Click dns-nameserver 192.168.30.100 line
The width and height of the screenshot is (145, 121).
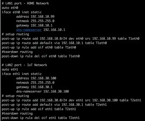point(42,91)
